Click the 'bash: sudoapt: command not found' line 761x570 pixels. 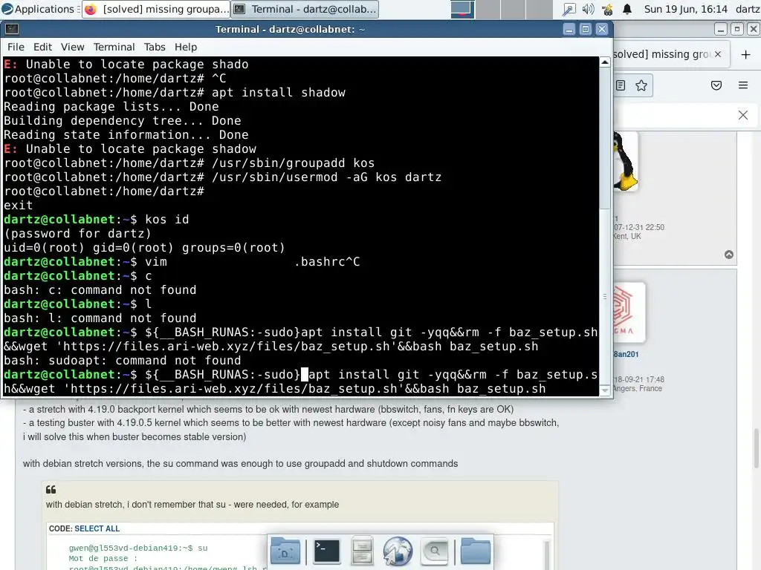click(x=123, y=361)
